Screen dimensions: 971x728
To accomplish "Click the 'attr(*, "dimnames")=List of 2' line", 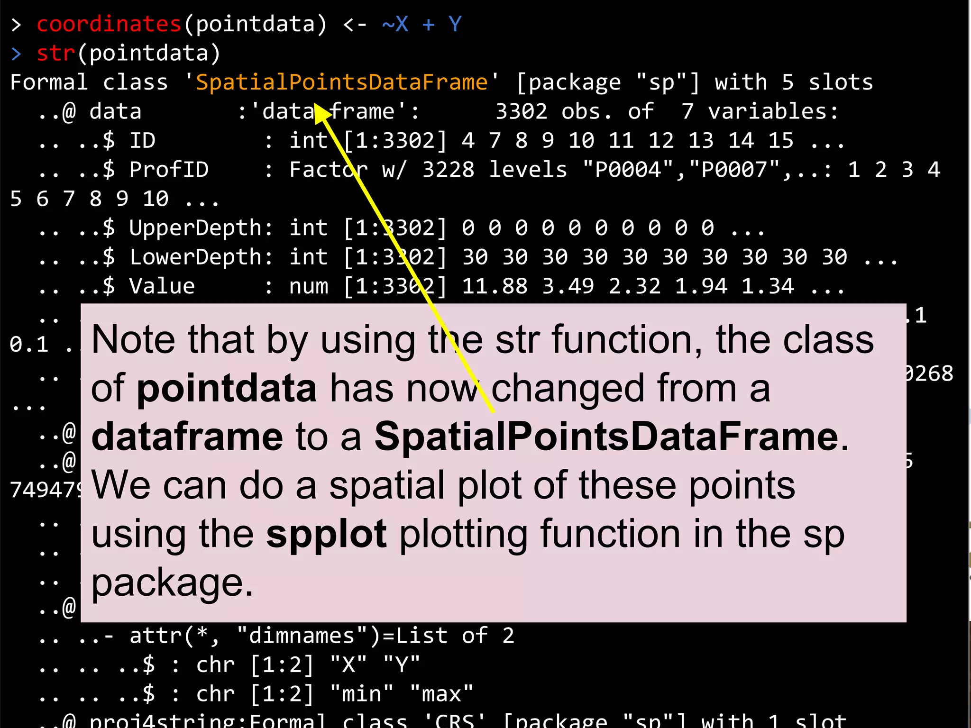I will click(x=276, y=636).
